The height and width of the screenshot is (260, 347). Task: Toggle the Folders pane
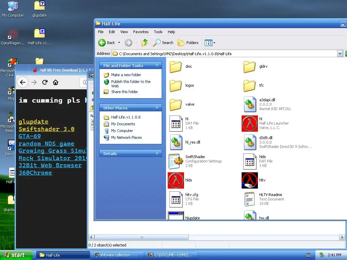pos(188,43)
